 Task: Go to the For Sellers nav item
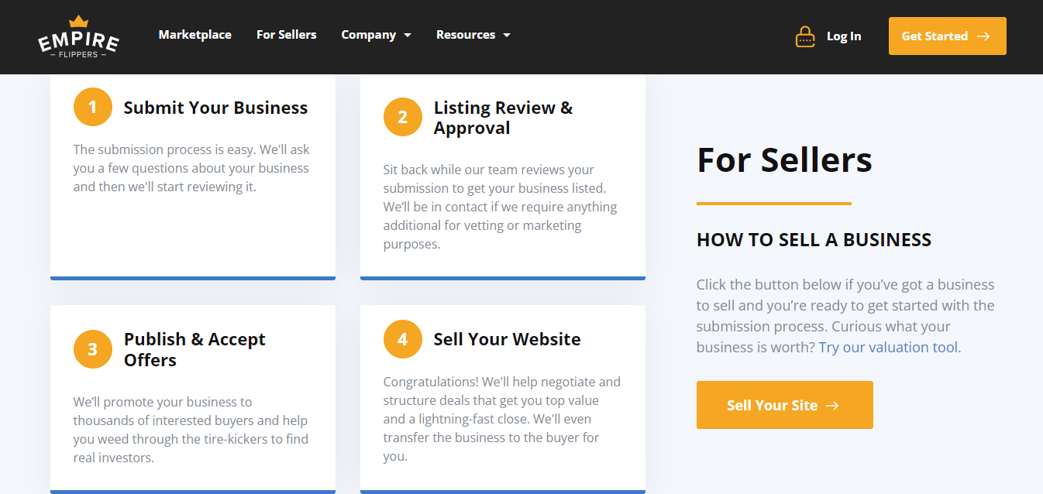click(x=287, y=35)
